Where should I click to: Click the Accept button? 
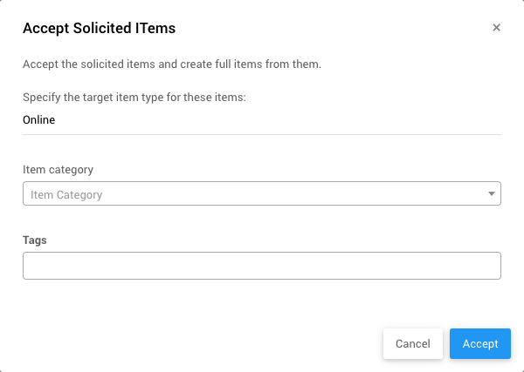coord(479,343)
